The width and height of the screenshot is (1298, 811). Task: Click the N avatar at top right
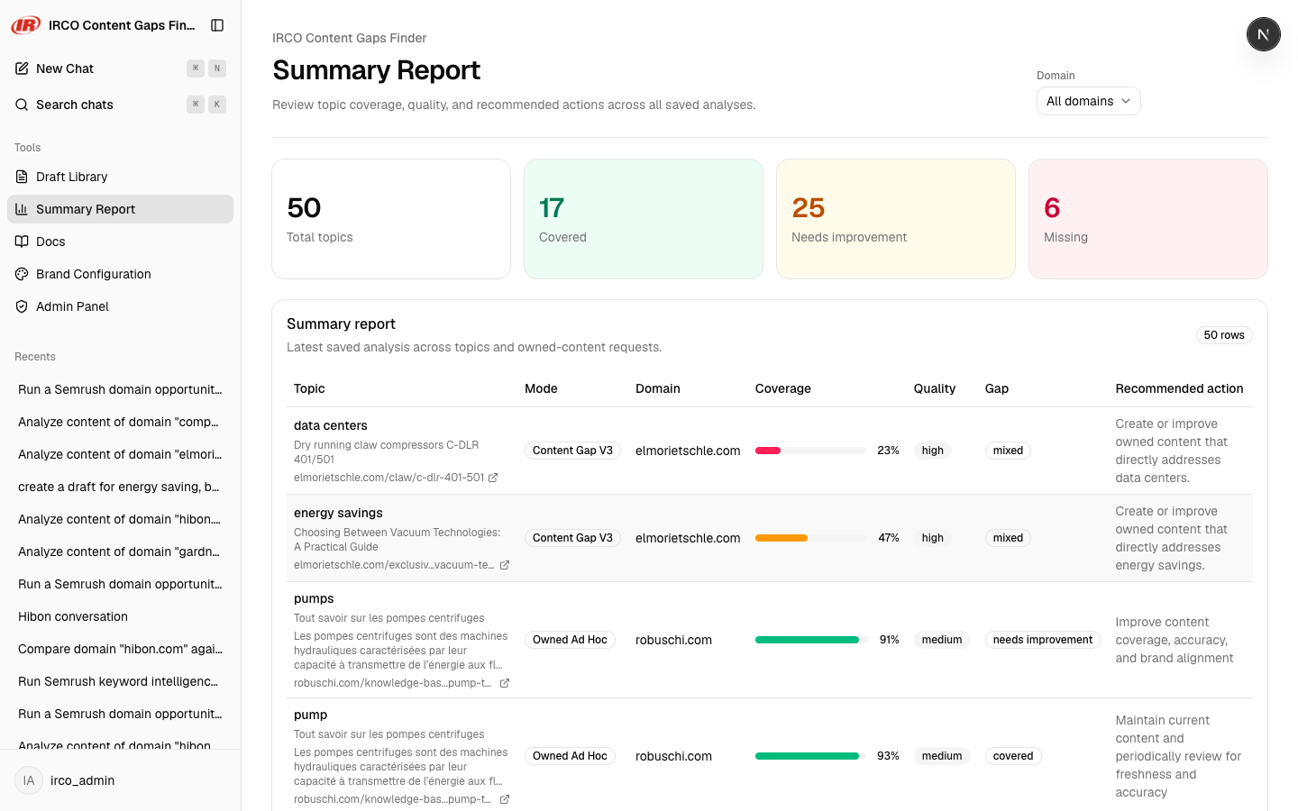coord(1263,34)
